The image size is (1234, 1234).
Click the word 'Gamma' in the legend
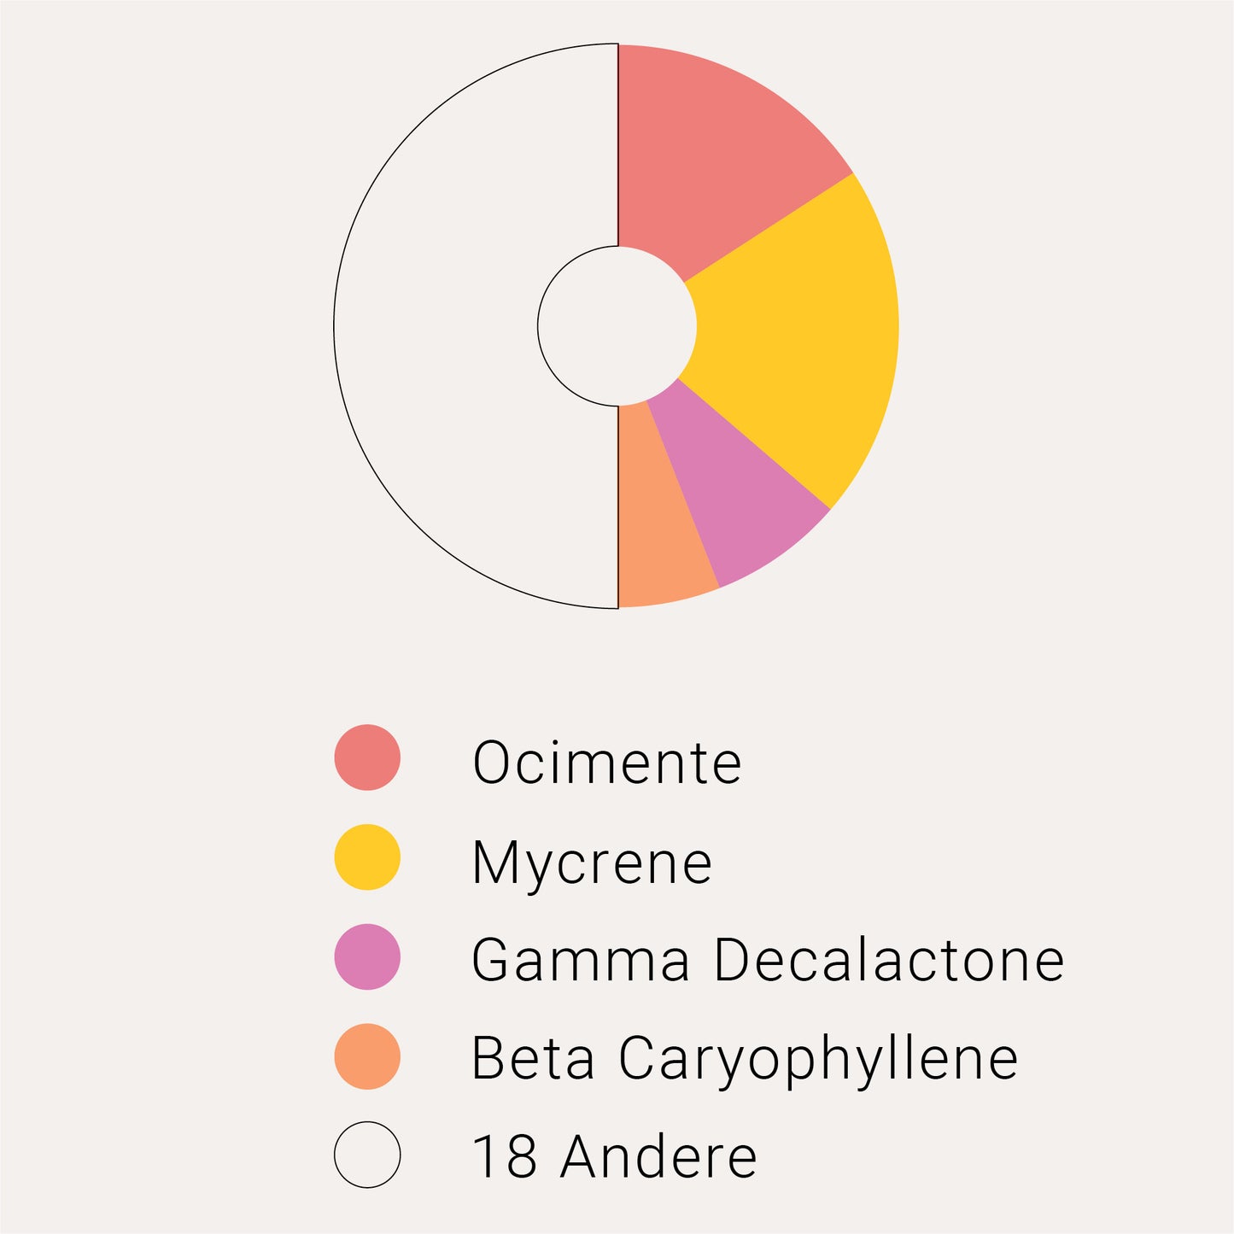[x=581, y=960]
